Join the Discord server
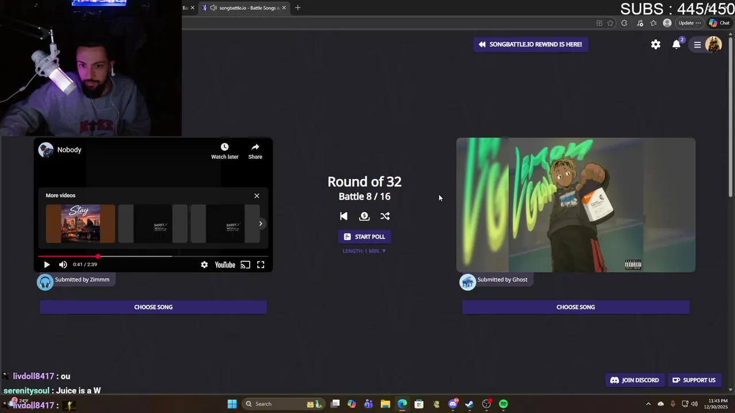Image resolution: width=735 pixels, height=413 pixels. (x=635, y=380)
